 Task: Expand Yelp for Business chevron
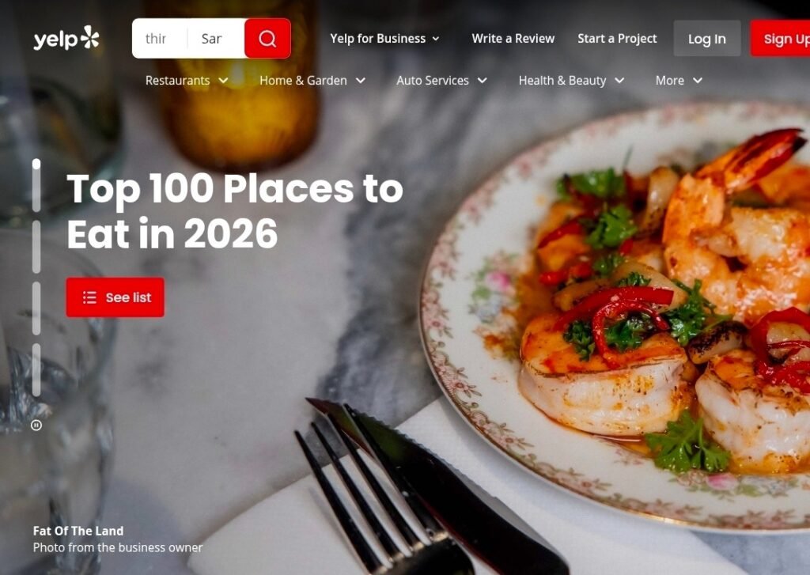click(x=436, y=39)
